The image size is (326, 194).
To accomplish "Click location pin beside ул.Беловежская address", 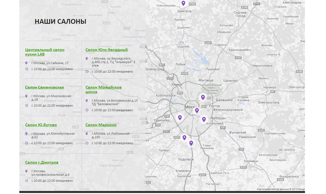I will (87, 101).
